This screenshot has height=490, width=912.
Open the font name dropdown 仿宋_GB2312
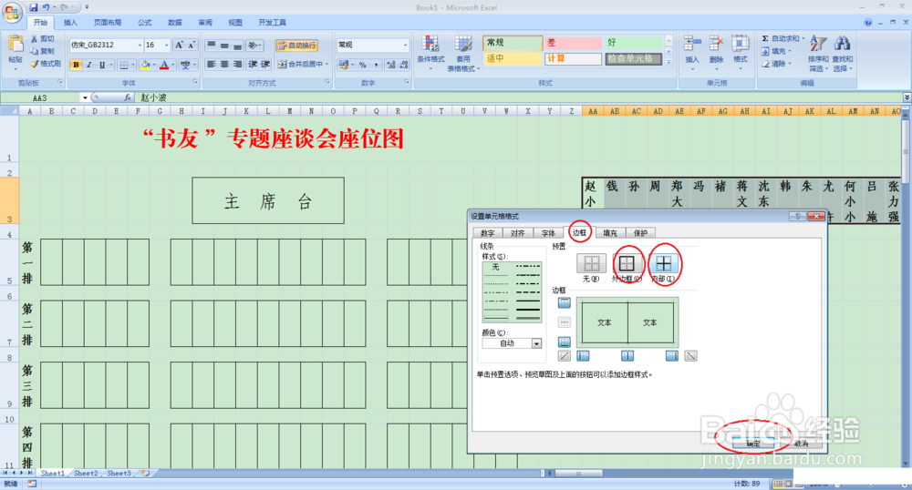(140, 45)
